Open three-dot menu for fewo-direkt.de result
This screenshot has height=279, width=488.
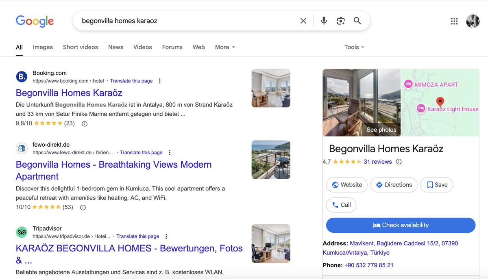(x=170, y=153)
